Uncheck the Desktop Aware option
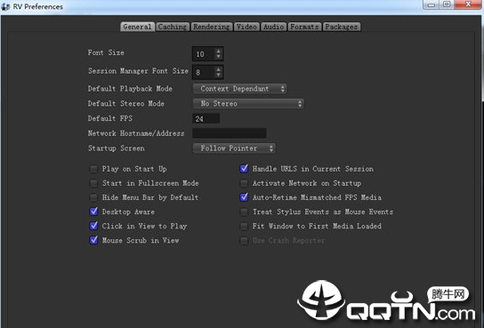The width and height of the screenshot is (484, 328). click(93, 212)
